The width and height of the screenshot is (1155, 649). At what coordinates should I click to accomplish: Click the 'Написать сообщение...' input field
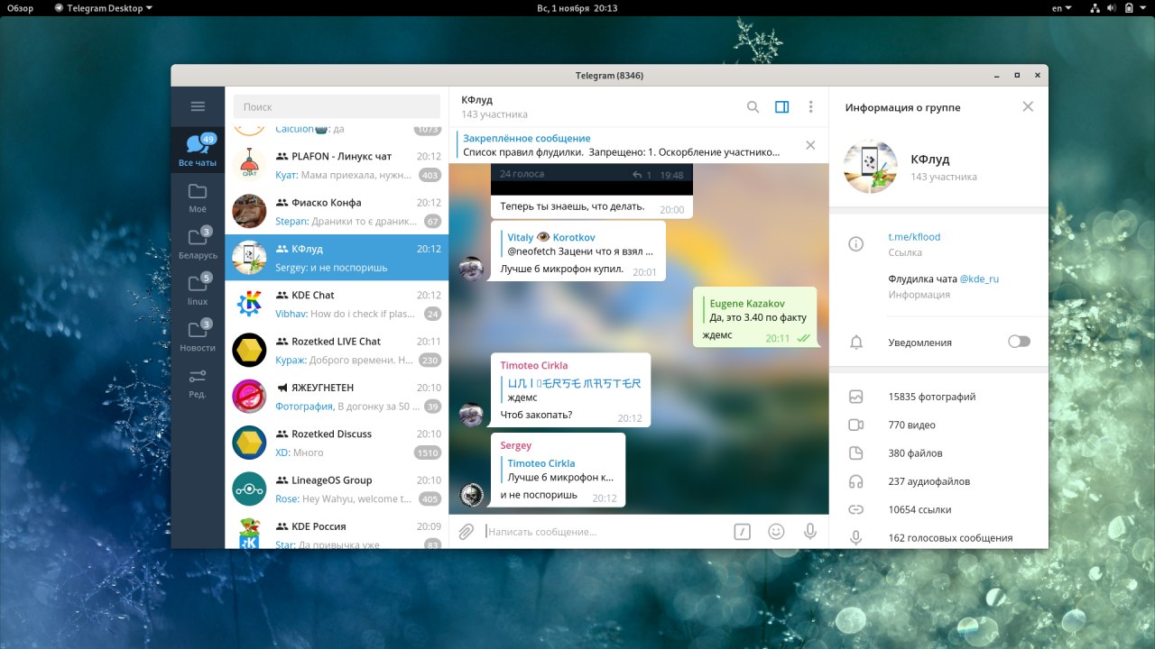(605, 532)
